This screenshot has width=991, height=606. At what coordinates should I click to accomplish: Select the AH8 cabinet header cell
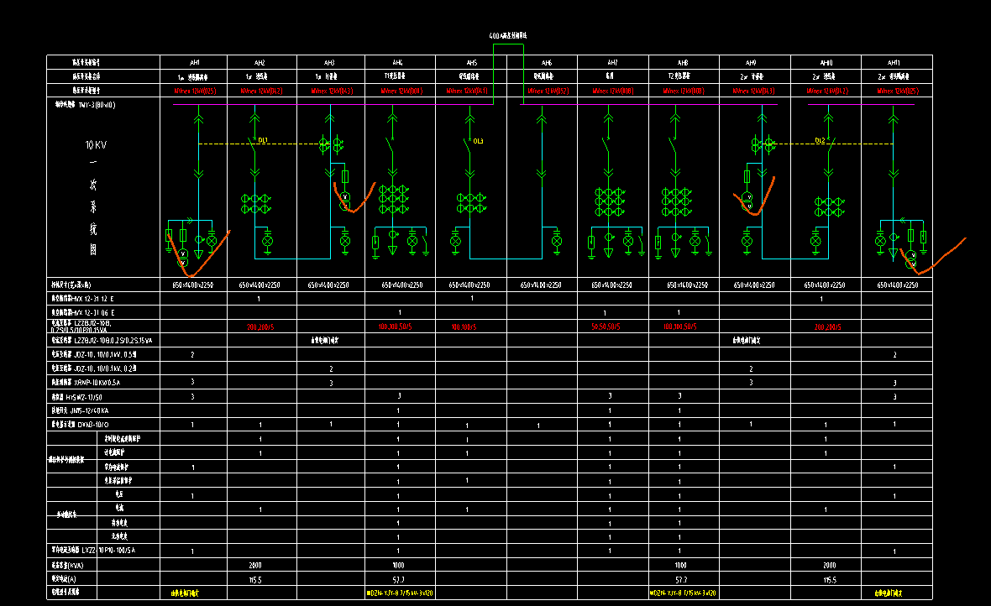click(684, 63)
